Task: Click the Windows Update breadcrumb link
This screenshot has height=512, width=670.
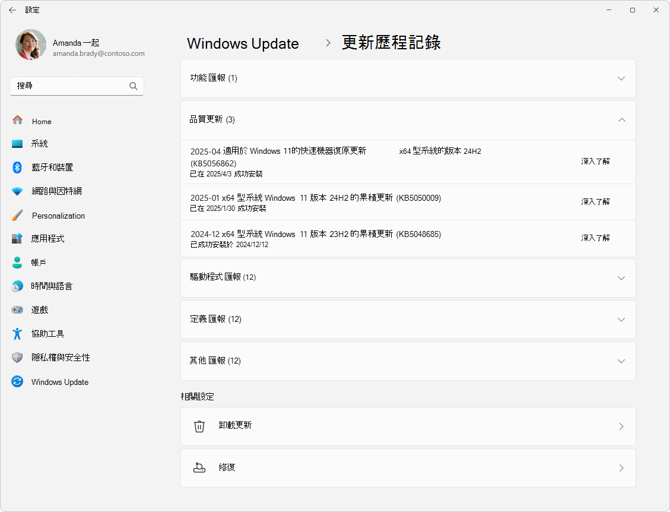Action: tap(243, 43)
